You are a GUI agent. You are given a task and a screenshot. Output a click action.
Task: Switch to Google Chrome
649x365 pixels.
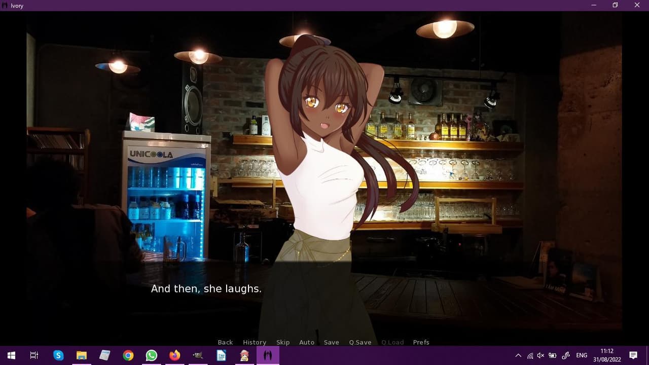(x=128, y=355)
